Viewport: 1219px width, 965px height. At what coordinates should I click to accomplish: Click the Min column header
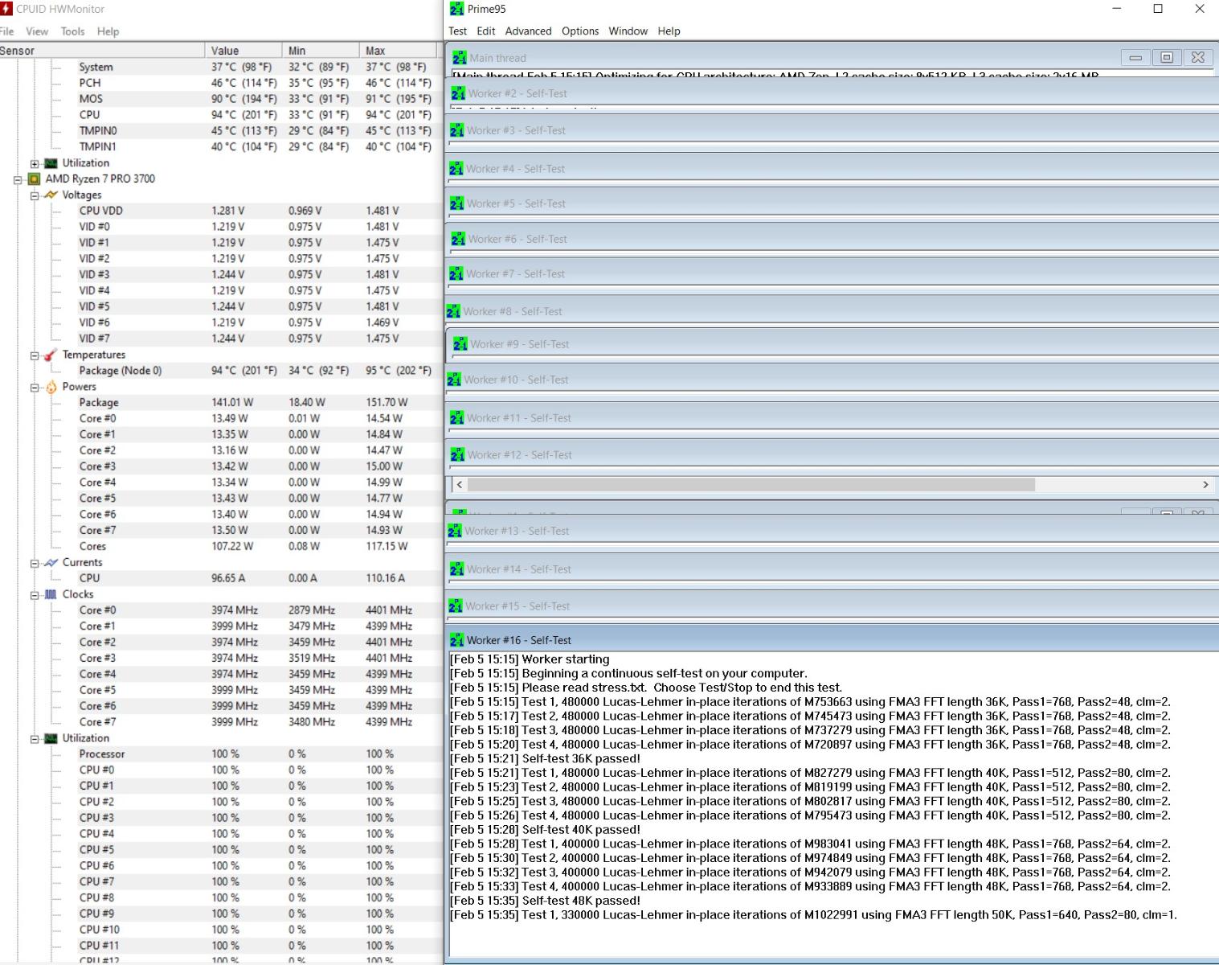coord(321,51)
